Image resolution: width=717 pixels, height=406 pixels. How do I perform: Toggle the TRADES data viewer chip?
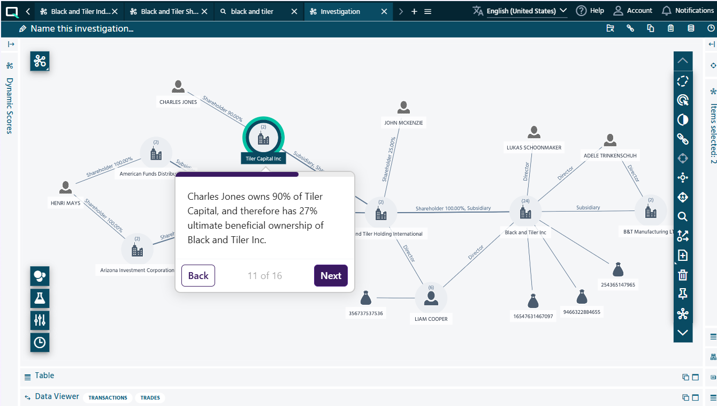pos(150,397)
